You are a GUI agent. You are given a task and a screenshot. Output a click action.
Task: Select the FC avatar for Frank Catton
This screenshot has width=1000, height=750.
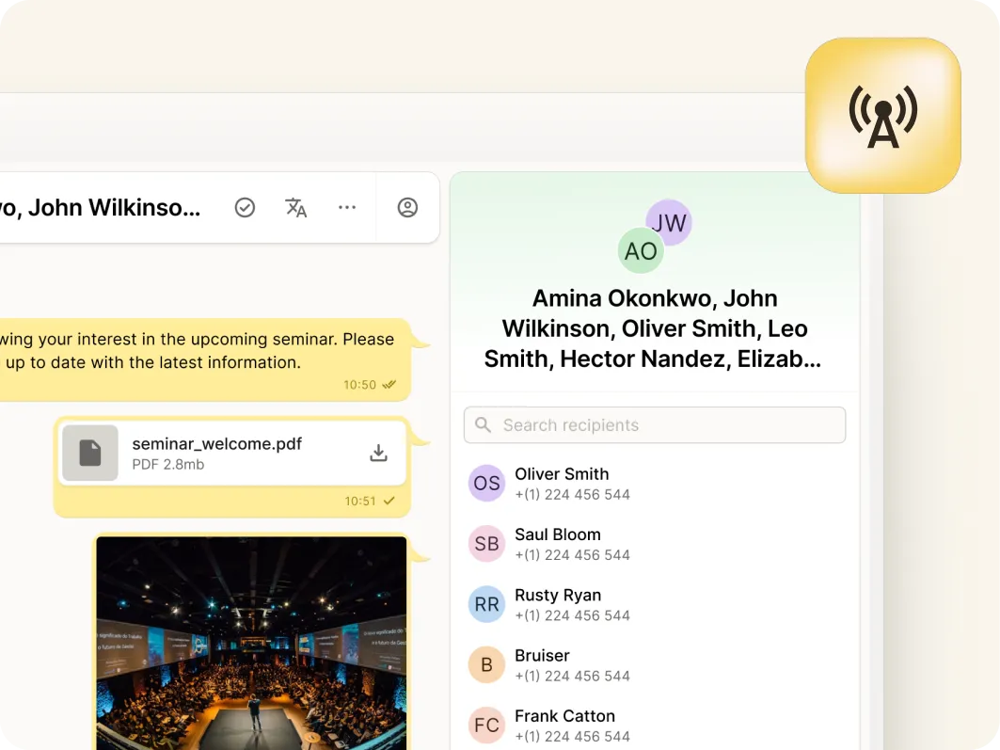tap(486, 726)
